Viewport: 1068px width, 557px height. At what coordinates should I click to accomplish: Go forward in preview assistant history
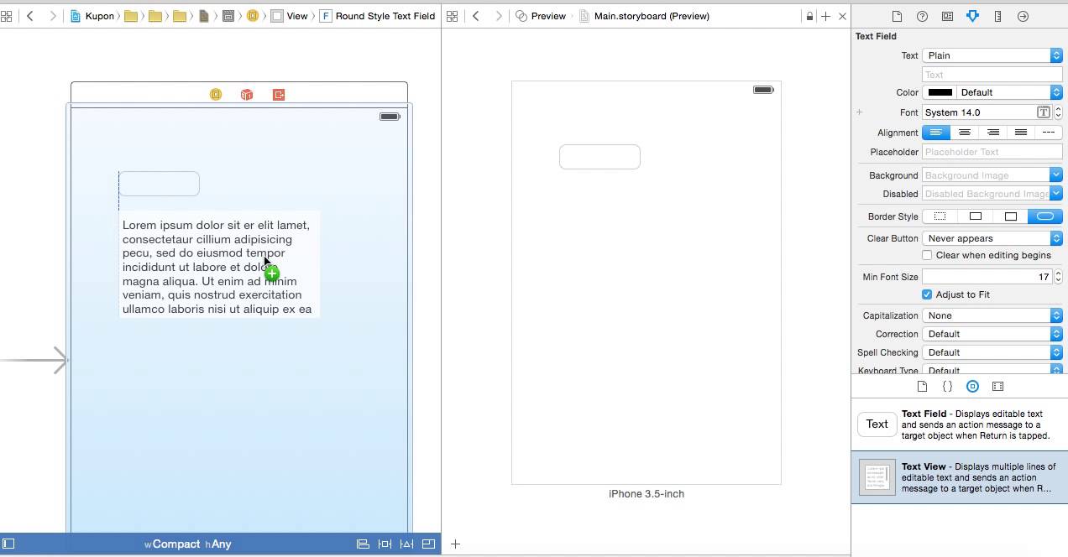coord(499,16)
